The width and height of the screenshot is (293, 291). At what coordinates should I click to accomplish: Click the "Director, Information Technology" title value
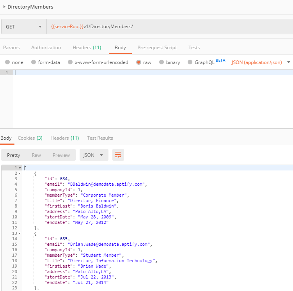click(111, 261)
